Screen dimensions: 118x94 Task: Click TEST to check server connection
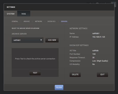click(x=35, y=73)
